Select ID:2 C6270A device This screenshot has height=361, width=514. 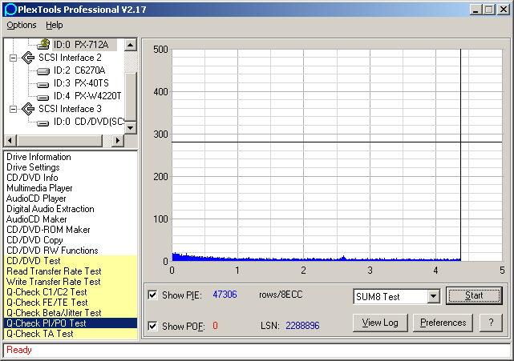coord(79,70)
